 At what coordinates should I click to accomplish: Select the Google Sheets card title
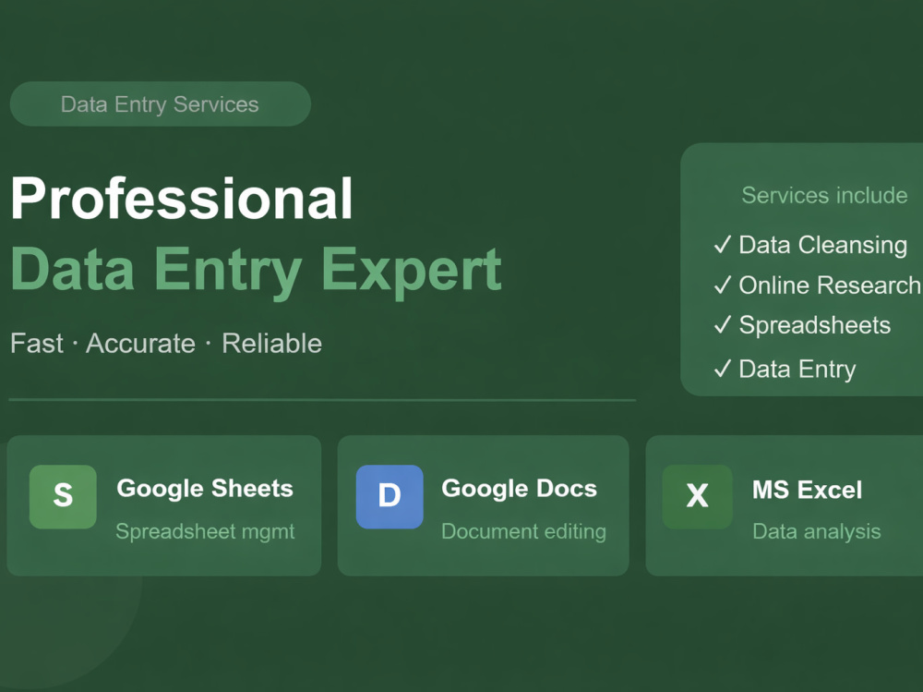tap(205, 488)
